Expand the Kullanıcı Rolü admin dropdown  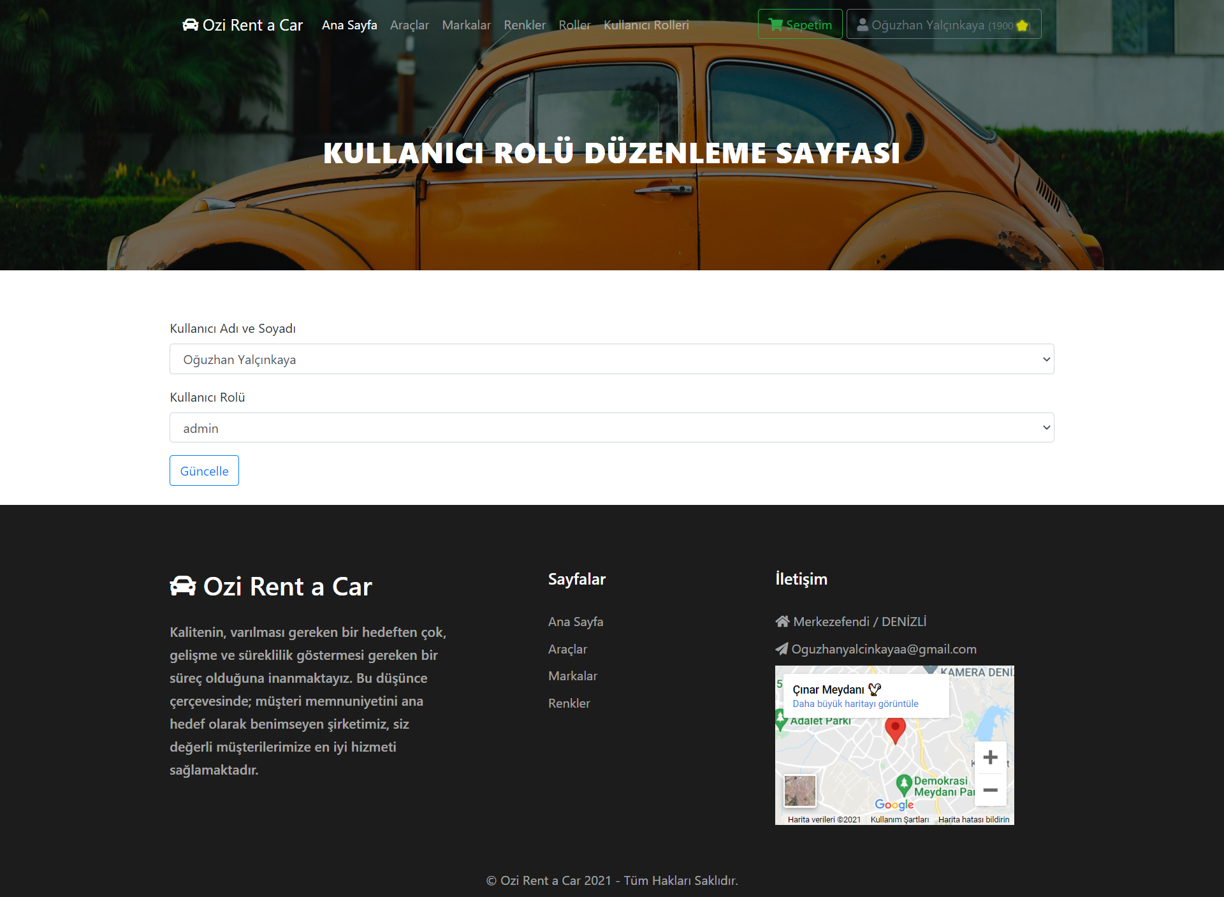(x=611, y=428)
